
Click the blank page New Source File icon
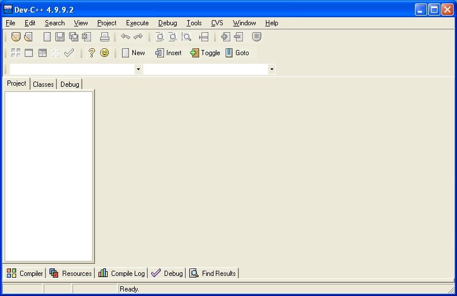(47, 37)
